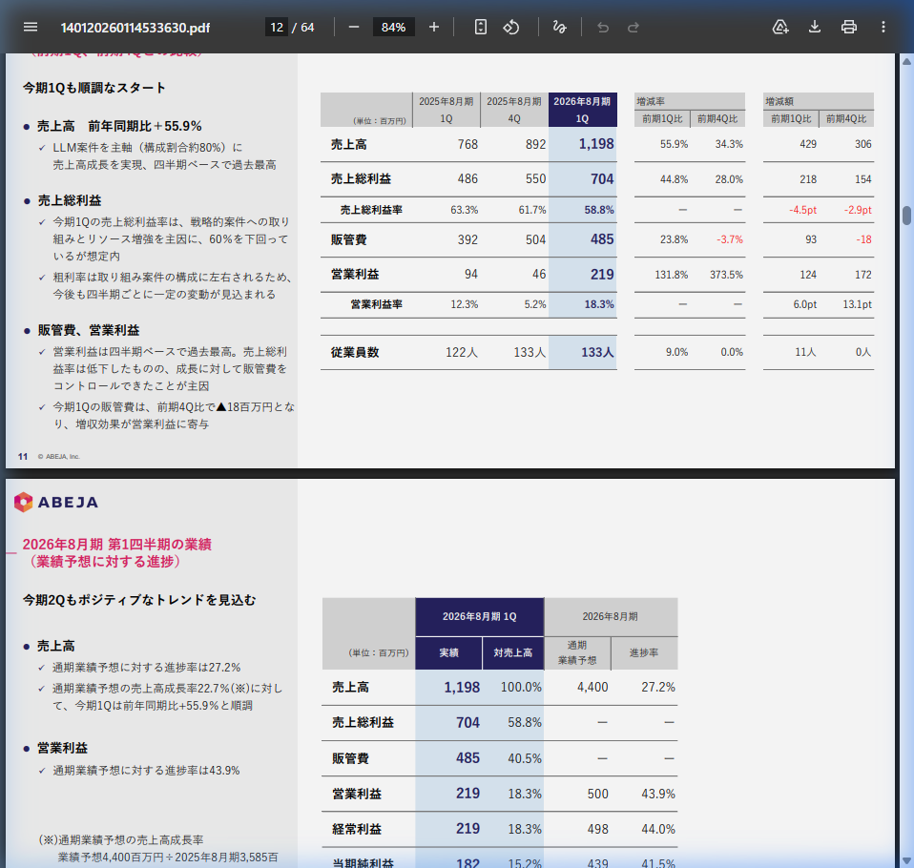Download the PDF file
The width and height of the screenshot is (914, 868).
[x=815, y=27]
